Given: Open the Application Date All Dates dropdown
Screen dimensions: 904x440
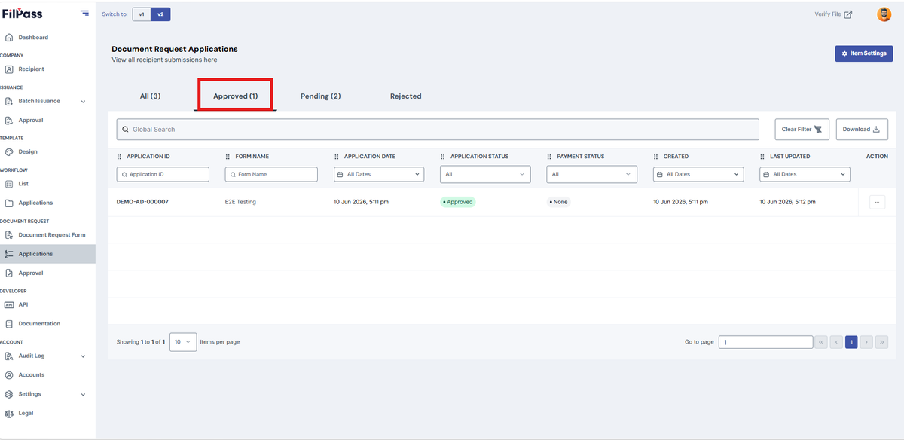Looking at the screenshot, I should pyautogui.click(x=379, y=174).
